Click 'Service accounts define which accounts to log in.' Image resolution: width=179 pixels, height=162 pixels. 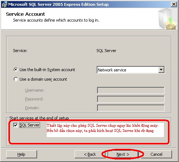click(56, 20)
